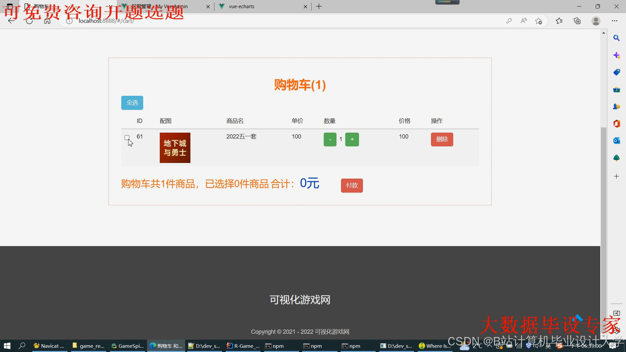The width and height of the screenshot is (626, 352).
Task: Click the 地下城与勇士 product thumbnail
Action: pyautogui.click(x=175, y=148)
